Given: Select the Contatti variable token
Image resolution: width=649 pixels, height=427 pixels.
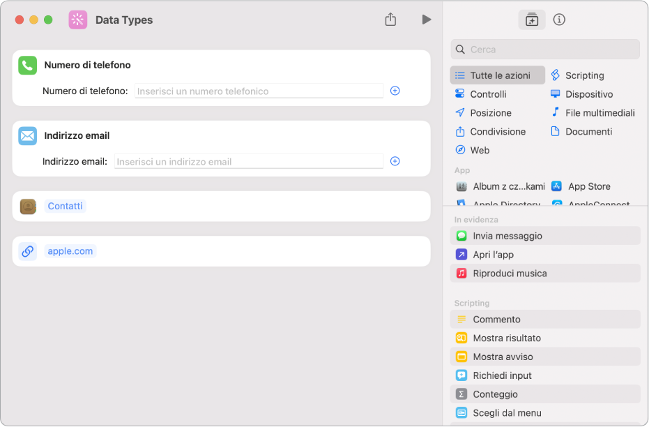Looking at the screenshot, I should tap(66, 207).
